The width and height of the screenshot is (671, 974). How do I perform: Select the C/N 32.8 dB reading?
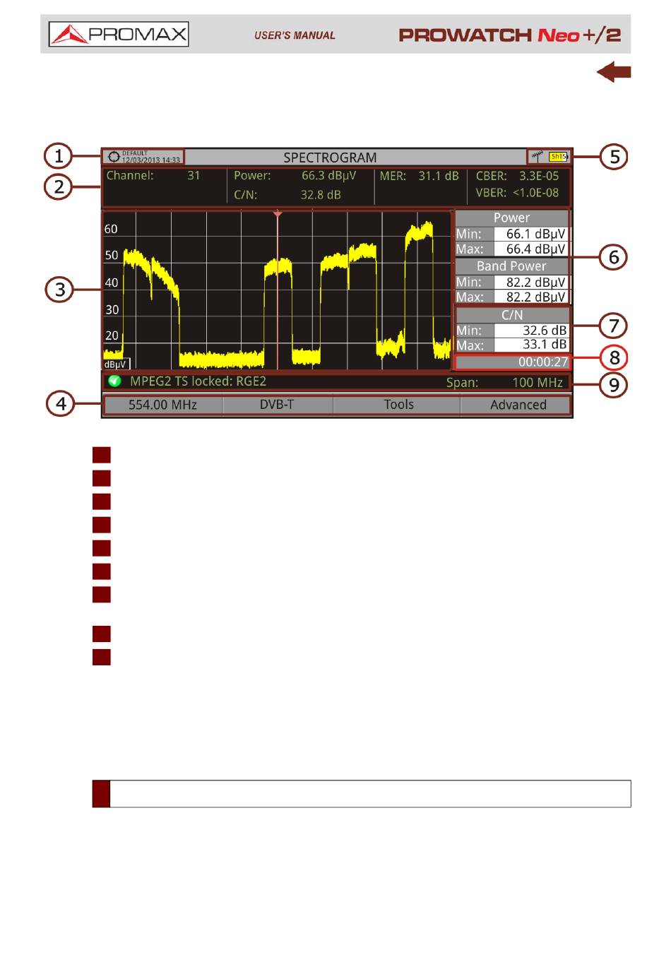321,194
